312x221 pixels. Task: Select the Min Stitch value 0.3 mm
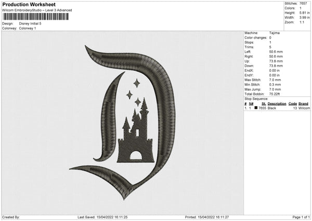[275, 85]
